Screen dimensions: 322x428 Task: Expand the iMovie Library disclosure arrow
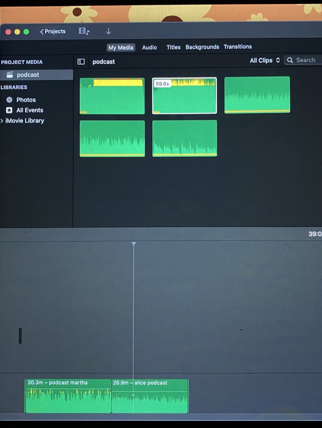[x=2, y=120]
